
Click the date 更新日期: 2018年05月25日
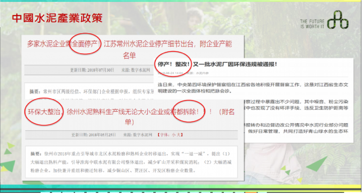[x=93, y=135]
